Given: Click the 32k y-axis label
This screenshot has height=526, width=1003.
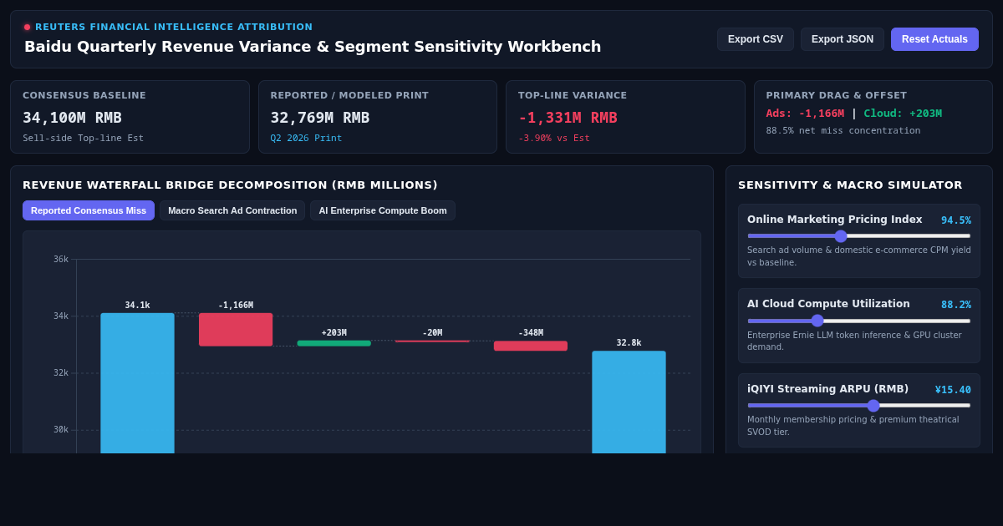Looking at the screenshot, I should tap(61, 373).
